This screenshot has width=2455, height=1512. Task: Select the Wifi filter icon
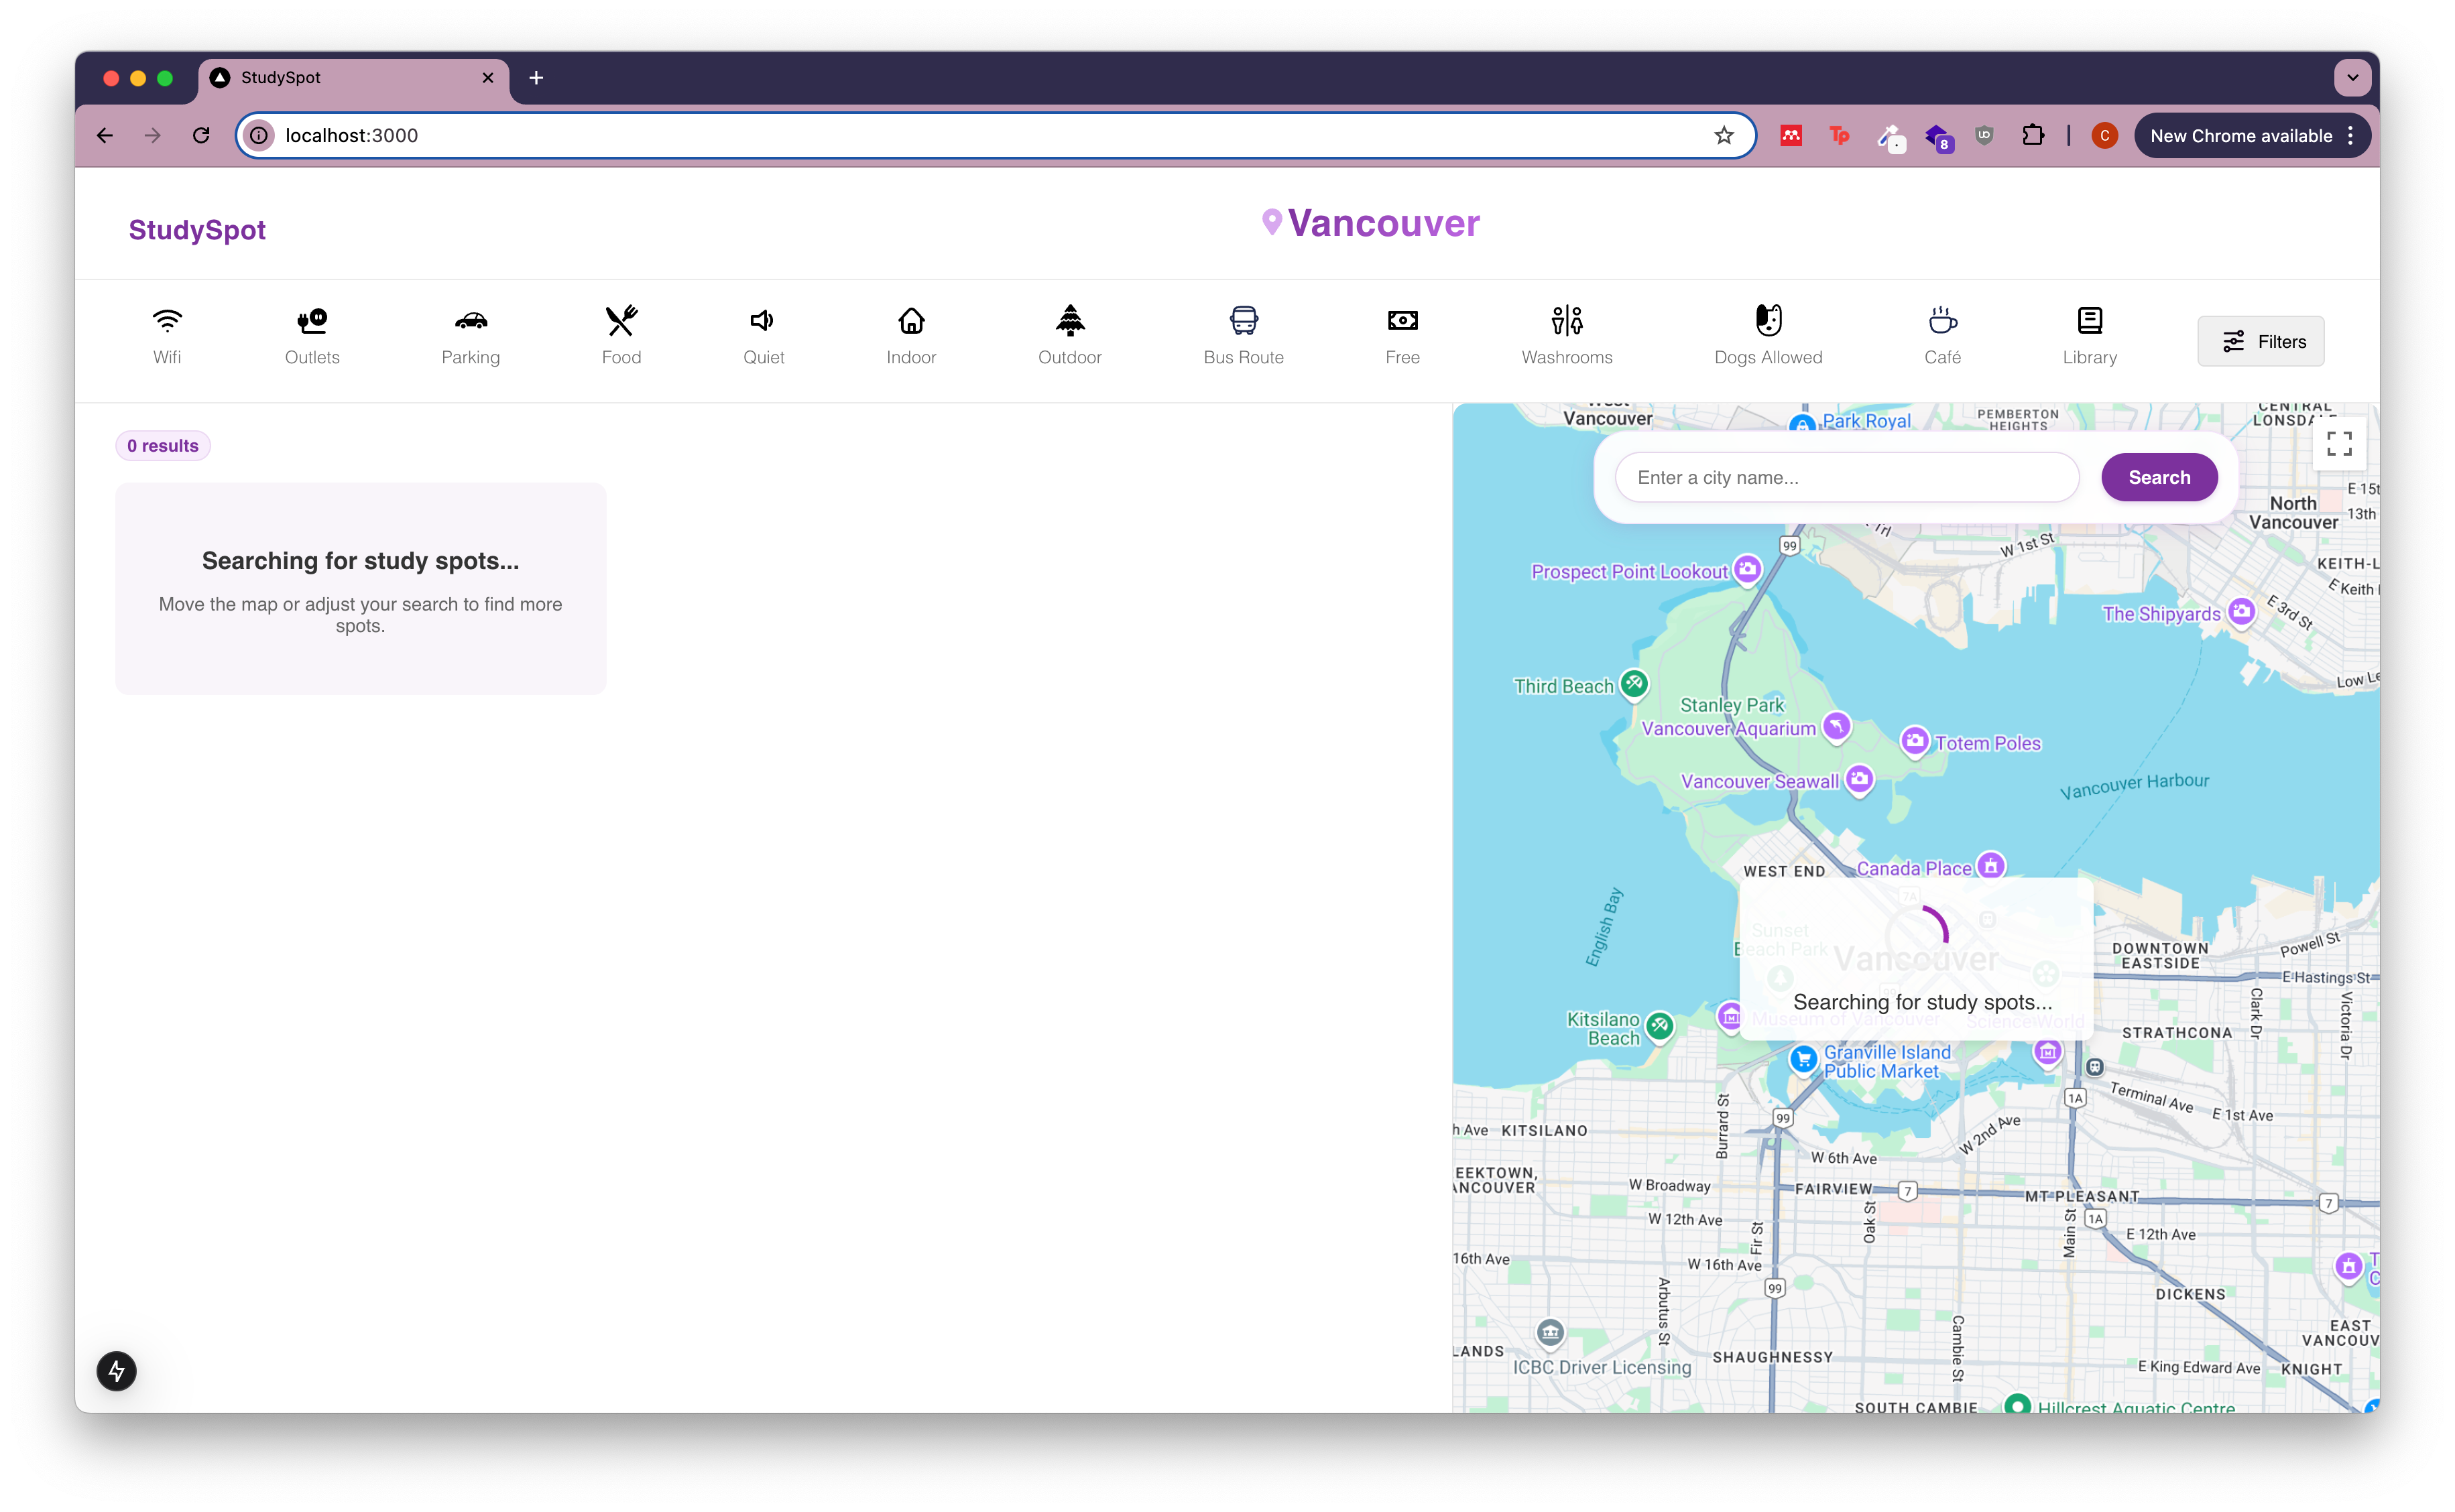tap(166, 320)
